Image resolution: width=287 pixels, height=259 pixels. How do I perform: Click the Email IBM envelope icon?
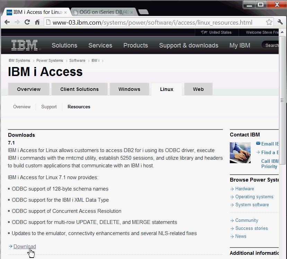(x=258, y=143)
